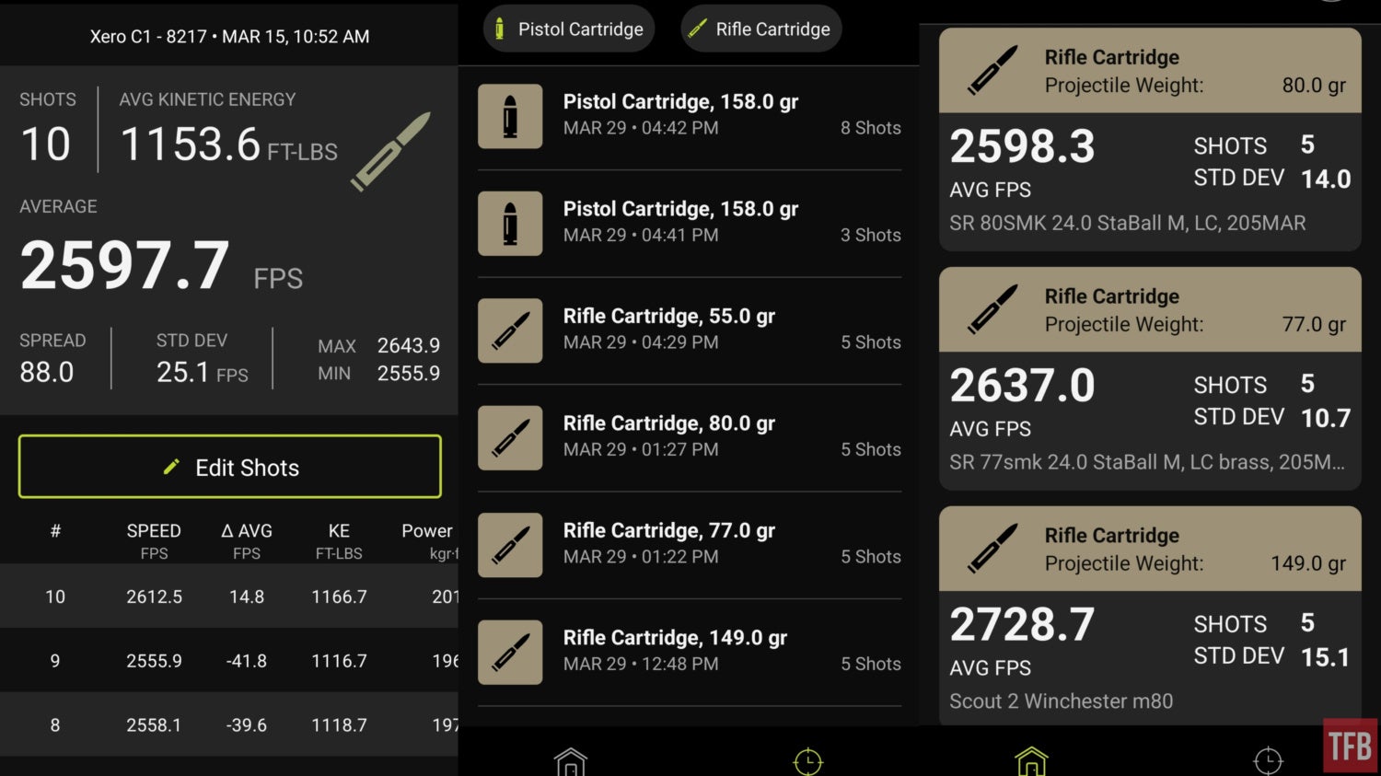
Task: Tap KE value 1166.7 in row 10
Action: click(x=339, y=596)
